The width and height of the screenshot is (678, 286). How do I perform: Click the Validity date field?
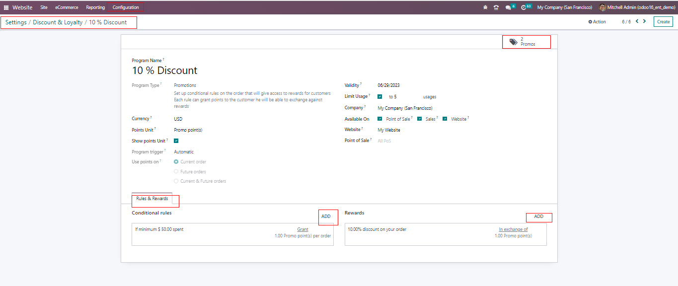pos(388,85)
